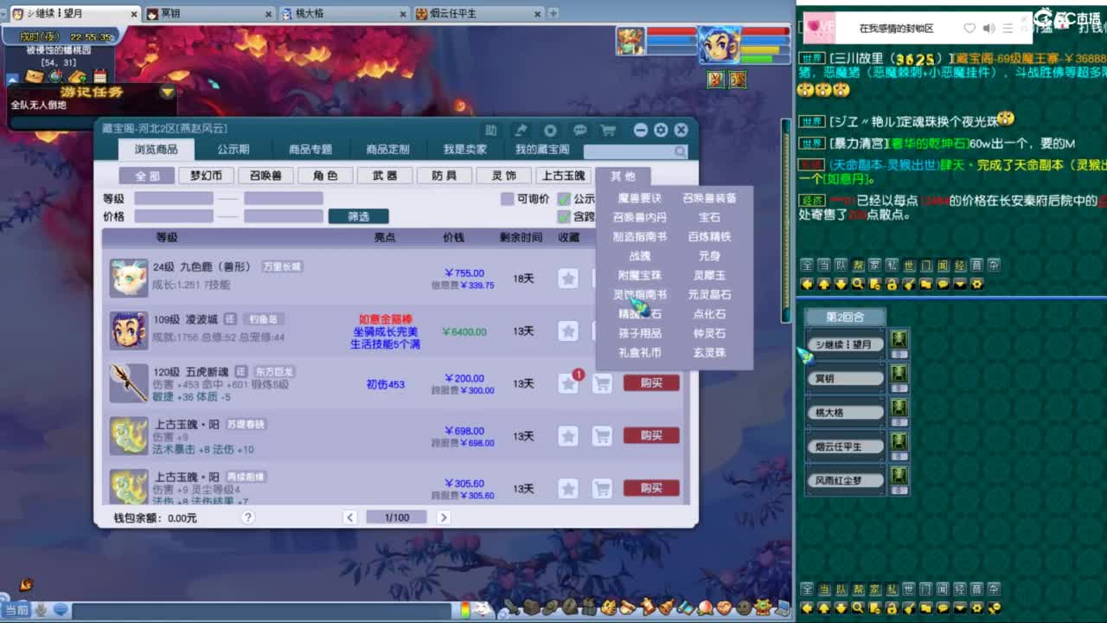1107x623 pixels.
Task: Toggle the 队 team channel filter in upper row
Action: (841, 266)
